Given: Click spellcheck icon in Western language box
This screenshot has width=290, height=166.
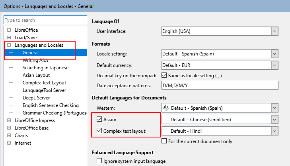Looking at the screenshot, I should [165, 108].
